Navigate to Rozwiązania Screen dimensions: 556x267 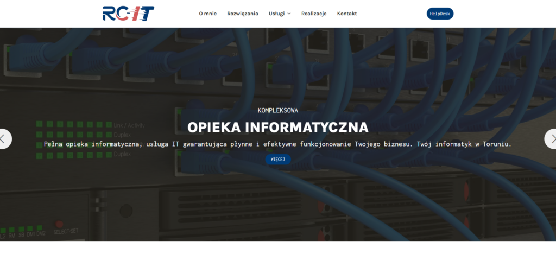pos(243,14)
